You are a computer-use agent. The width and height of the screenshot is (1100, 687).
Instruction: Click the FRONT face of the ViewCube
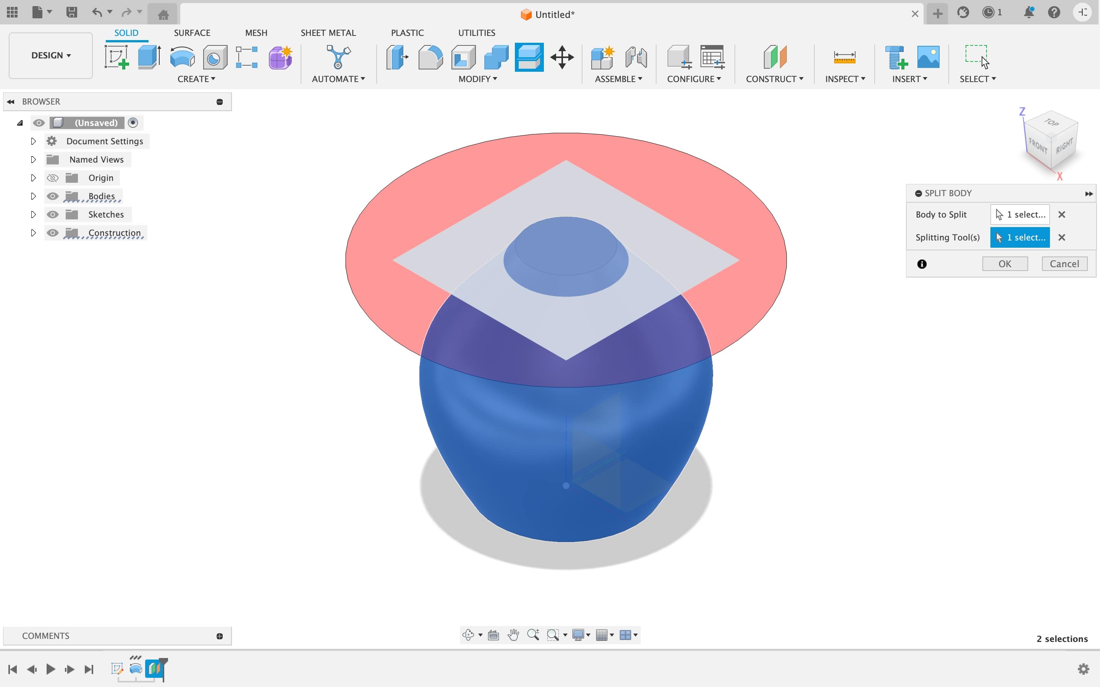pos(1038,146)
